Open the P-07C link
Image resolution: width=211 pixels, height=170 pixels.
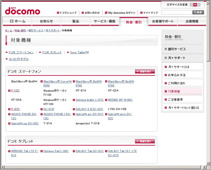tap(16, 109)
